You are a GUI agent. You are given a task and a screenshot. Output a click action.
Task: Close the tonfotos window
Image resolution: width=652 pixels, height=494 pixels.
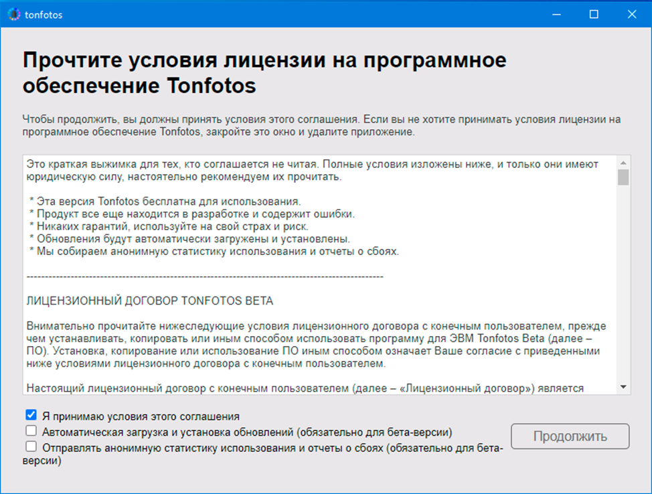pos(632,15)
